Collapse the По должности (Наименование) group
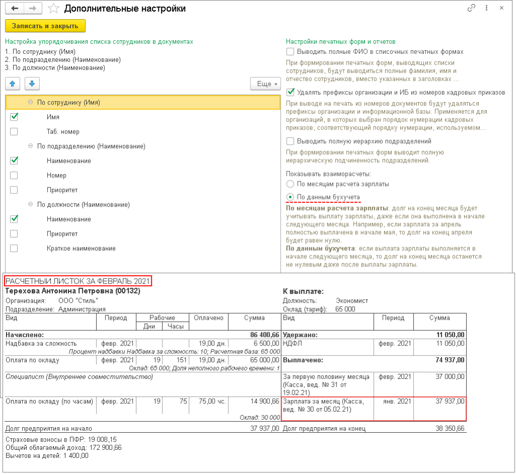Viewport: 516px width, 474px height. pyautogui.click(x=30, y=205)
